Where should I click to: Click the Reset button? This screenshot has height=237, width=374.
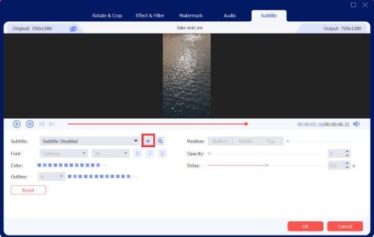click(x=28, y=190)
